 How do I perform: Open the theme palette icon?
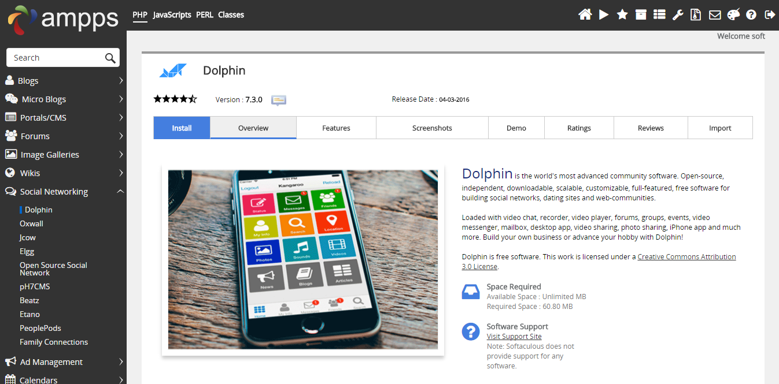(x=733, y=14)
